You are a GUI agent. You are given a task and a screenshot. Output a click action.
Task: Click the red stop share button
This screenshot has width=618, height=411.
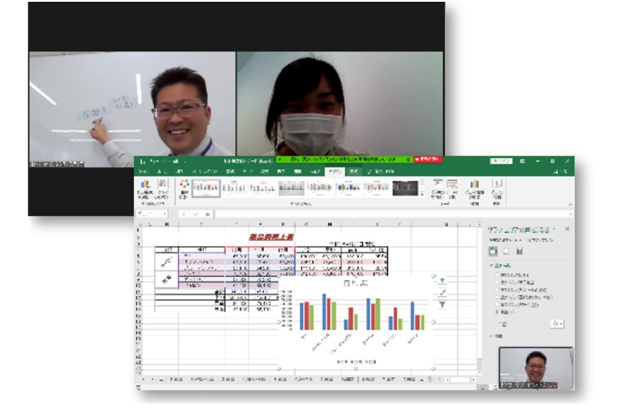(x=428, y=159)
